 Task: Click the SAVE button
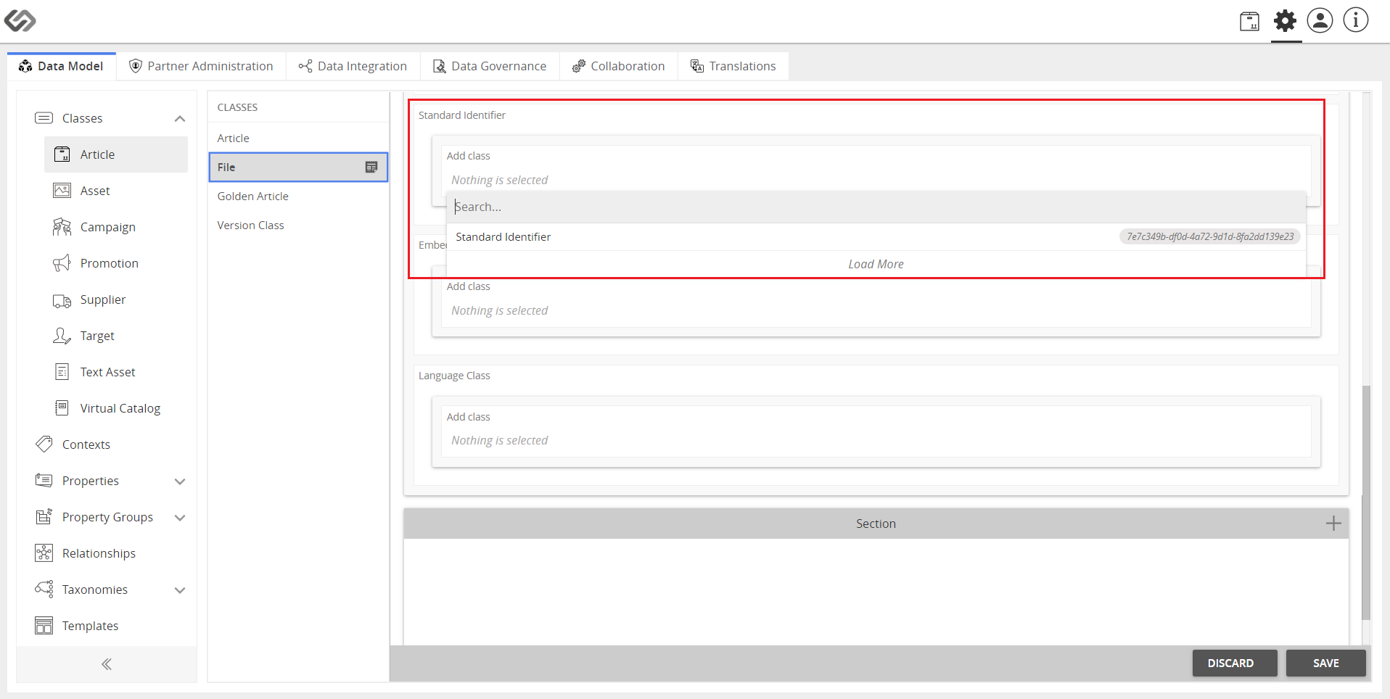(x=1325, y=663)
